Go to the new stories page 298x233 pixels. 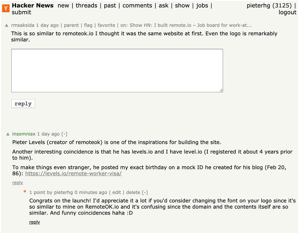63,6
